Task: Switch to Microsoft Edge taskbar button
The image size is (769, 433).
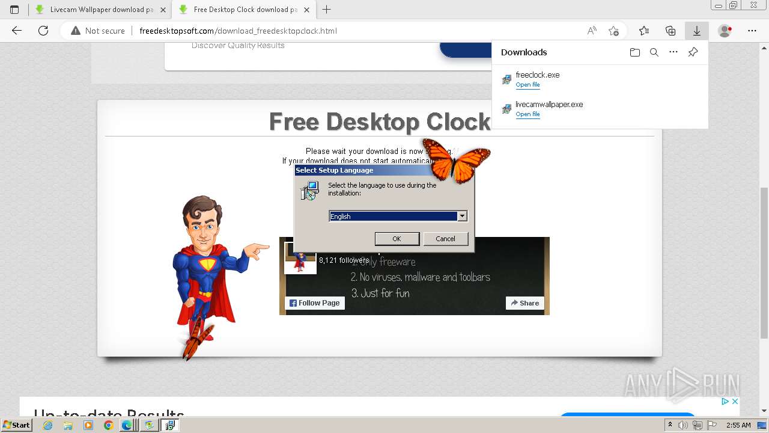Action: click(x=127, y=425)
